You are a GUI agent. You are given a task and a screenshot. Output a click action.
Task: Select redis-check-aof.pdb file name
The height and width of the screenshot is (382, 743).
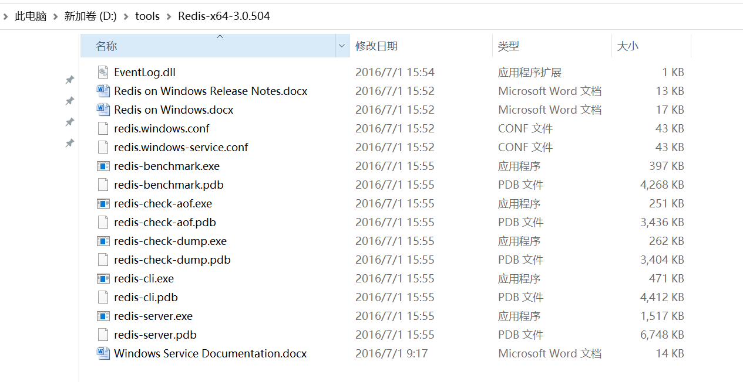click(x=165, y=222)
